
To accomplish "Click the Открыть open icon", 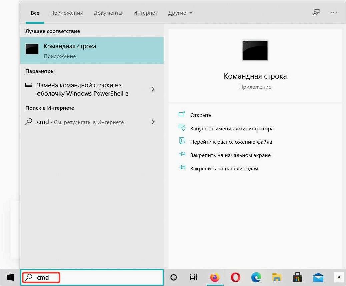I will (x=182, y=114).
